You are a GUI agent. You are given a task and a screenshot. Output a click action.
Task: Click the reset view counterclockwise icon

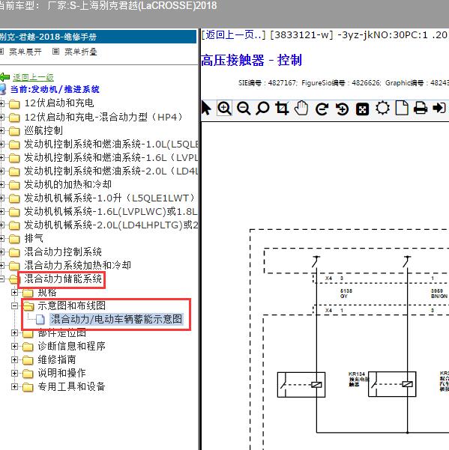tap(342, 109)
